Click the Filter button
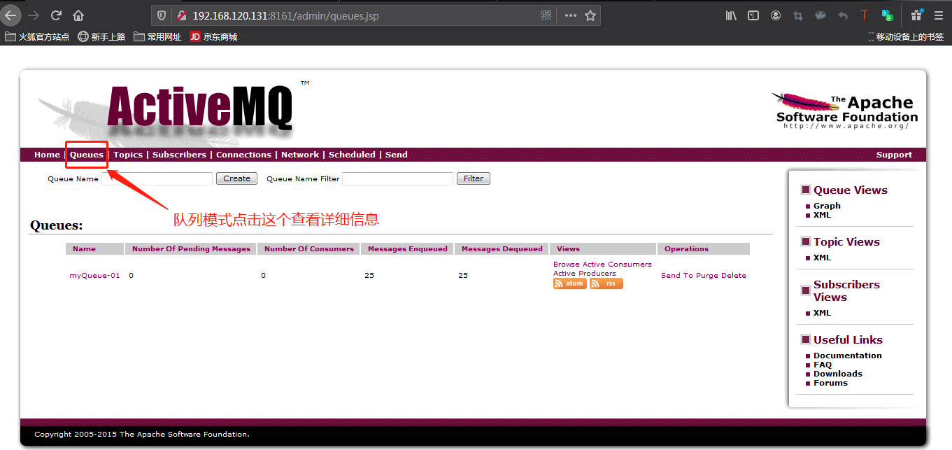This screenshot has width=952, height=450. (x=474, y=178)
